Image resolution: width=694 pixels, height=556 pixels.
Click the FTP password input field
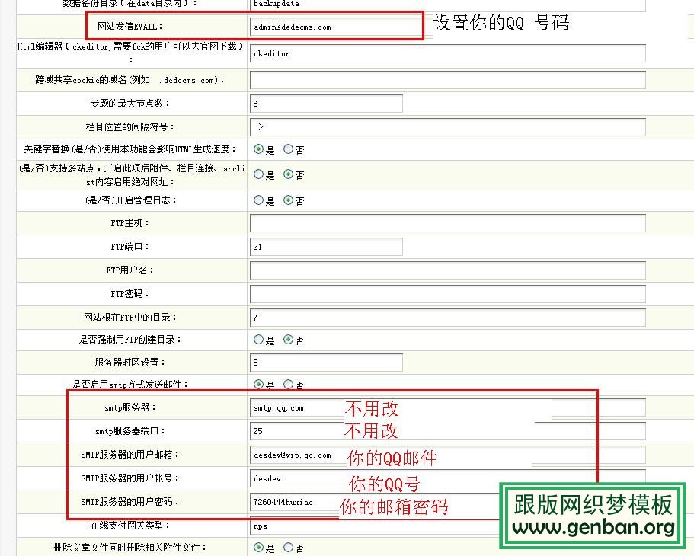point(446,293)
